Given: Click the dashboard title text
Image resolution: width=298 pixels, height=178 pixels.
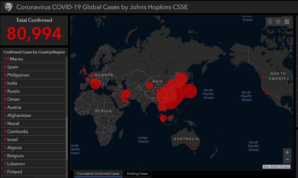Looking at the screenshot, I should click(102, 7).
